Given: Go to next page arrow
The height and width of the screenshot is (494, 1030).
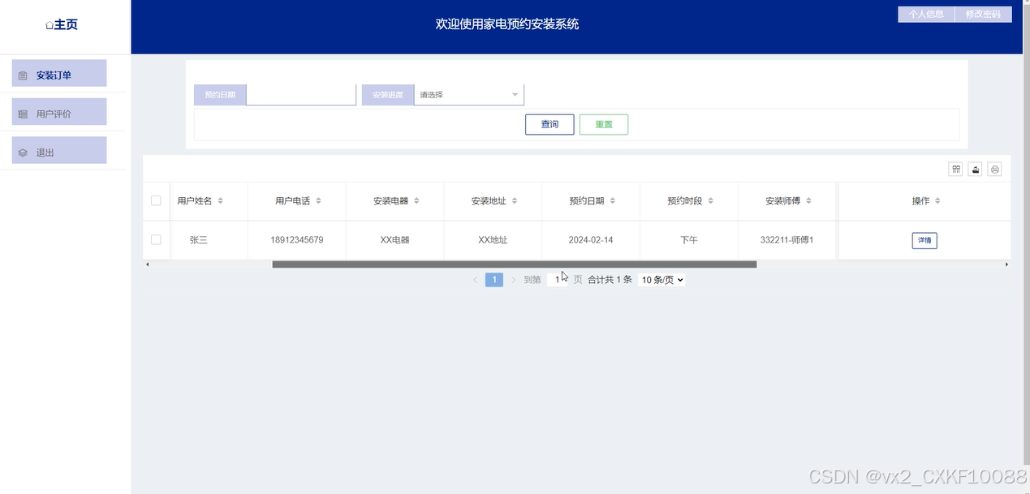Looking at the screenshot, I should (x=513, y=280).
